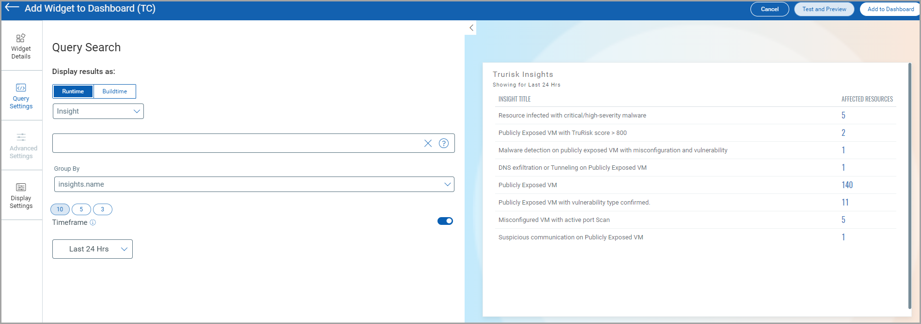Viewport: 921px width, 324px height.
Task: Click the Cancel button
Action: tap(770, 9)
